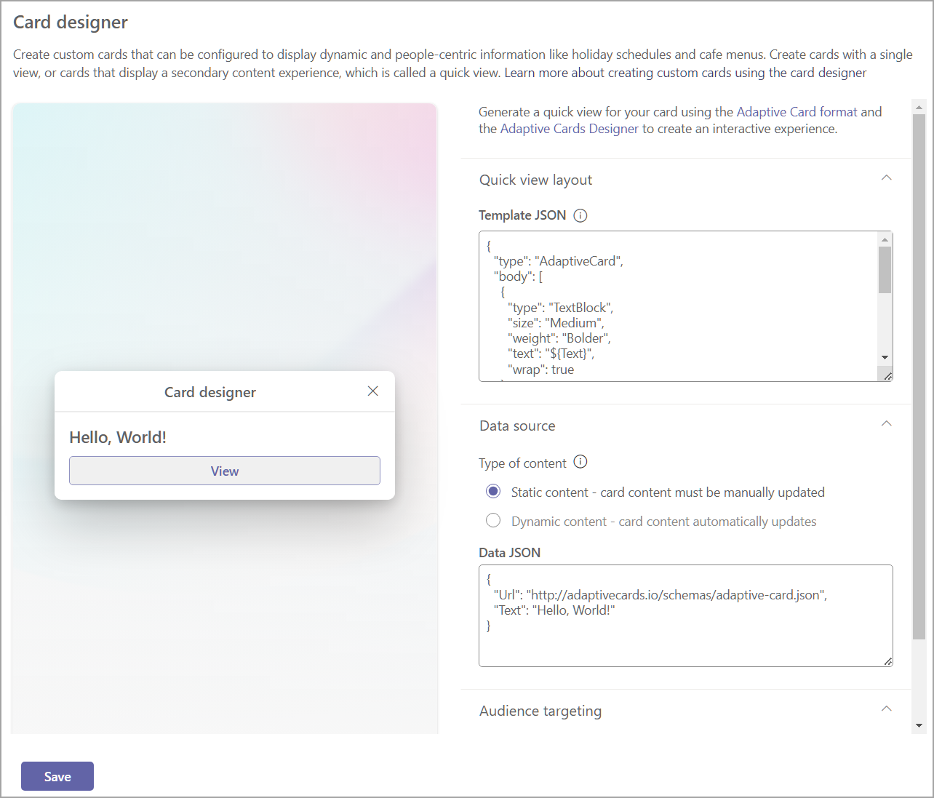The image size is (934, 798).
Task: Click inside the Data JSON text area
Action: 686,615
